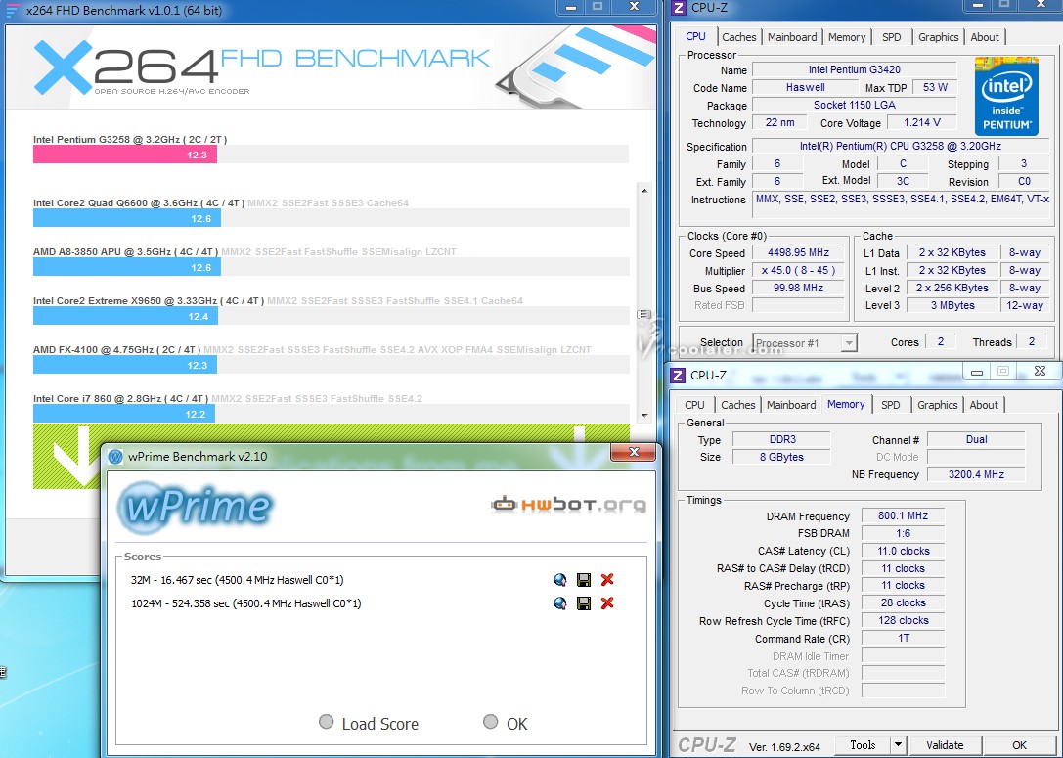Click the pink Pentium G3258 score bar
1063x758 pixels.
[x=125, y=155]
